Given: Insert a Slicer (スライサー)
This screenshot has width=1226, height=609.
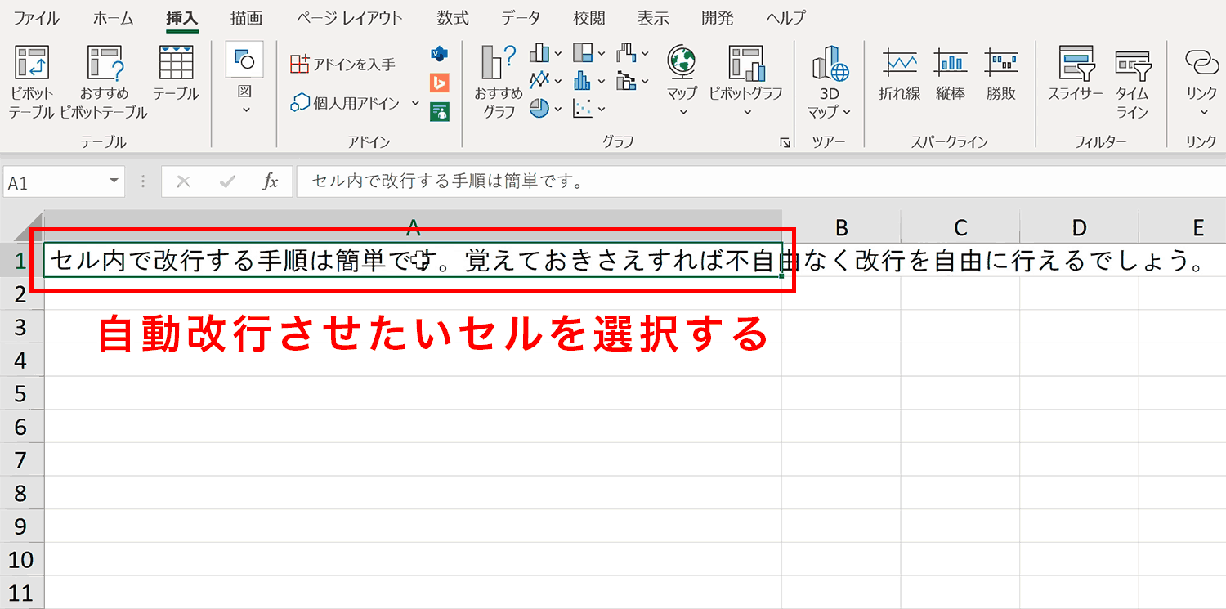Looking at the screenshot, I should [x=1076, y=74].
